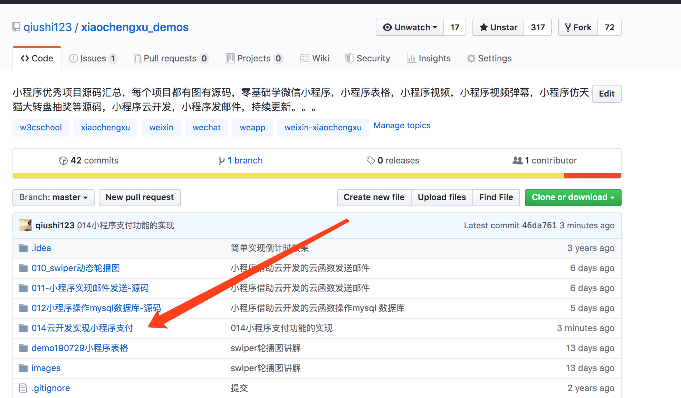Expand the Clone or download menu

point(573,197)
